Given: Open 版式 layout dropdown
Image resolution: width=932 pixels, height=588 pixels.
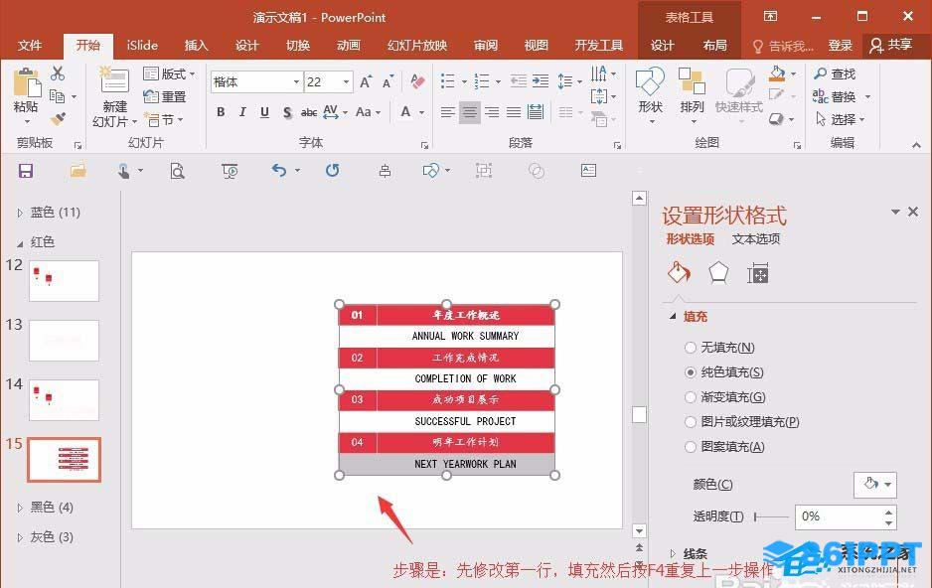Looking at the screenshot, I should point(169,73).
